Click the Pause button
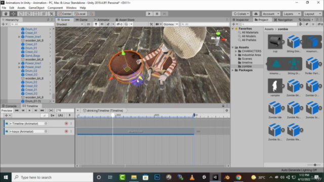This screenshot has height=182, width=324. [157, 14]
